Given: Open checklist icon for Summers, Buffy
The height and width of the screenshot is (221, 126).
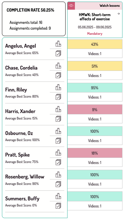Looking at the screenshot, I should click(58, 206).
